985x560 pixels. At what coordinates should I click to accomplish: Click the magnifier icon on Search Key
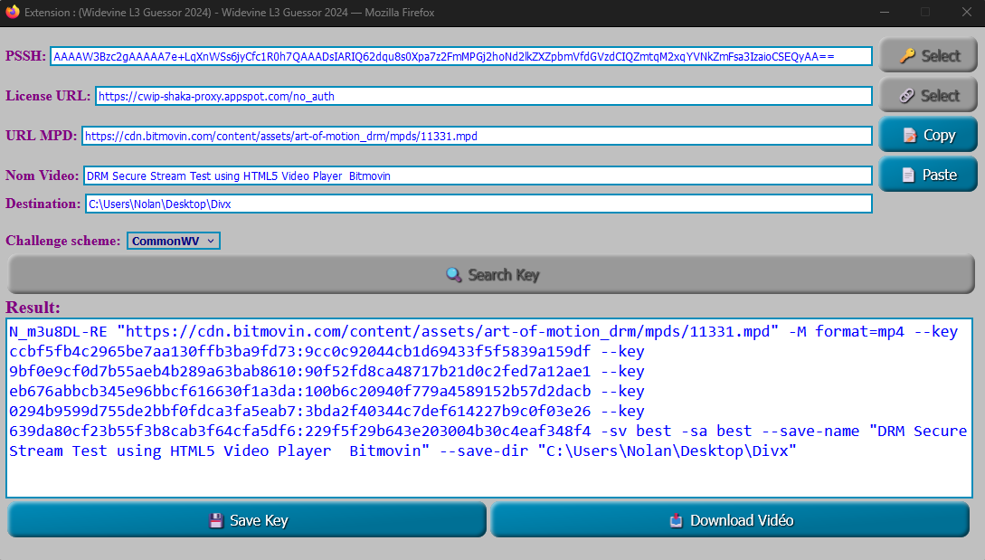coord(453,275)
